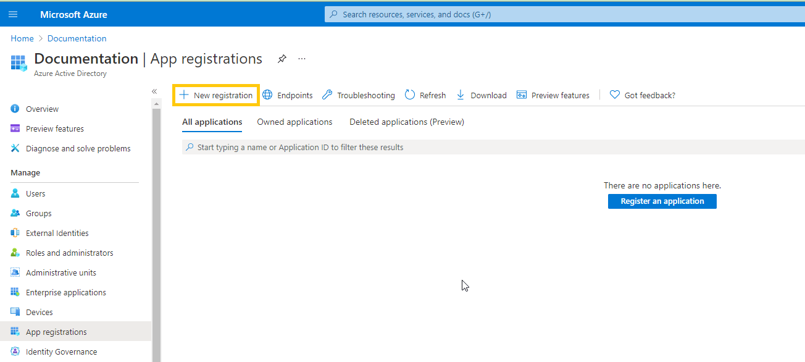805x362 pixels.
Task: Open the hamburger portal menu
Action: pos(13,14)
